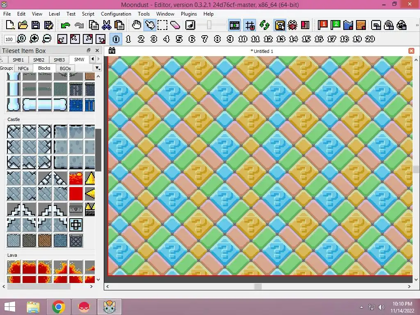
Task: Click the level horizontal scrollbar thumb
Action: pyautogui.click(x=258, y=286)
